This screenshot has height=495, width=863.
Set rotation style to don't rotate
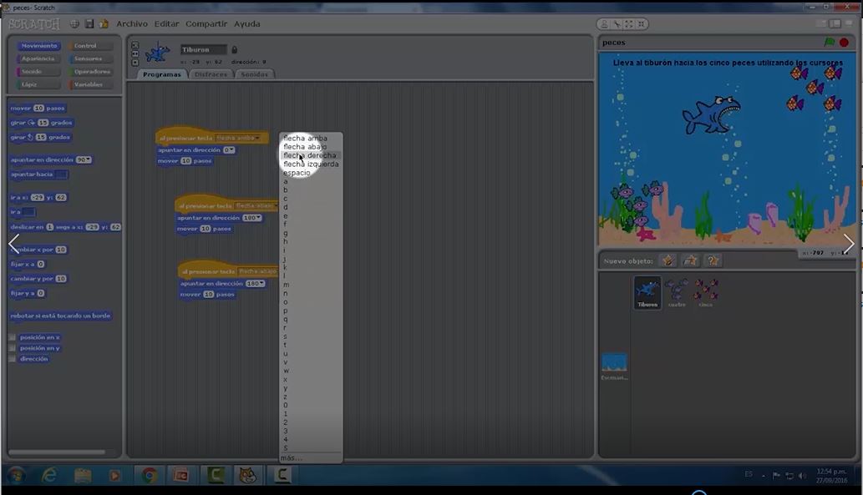tap(135, 63)
